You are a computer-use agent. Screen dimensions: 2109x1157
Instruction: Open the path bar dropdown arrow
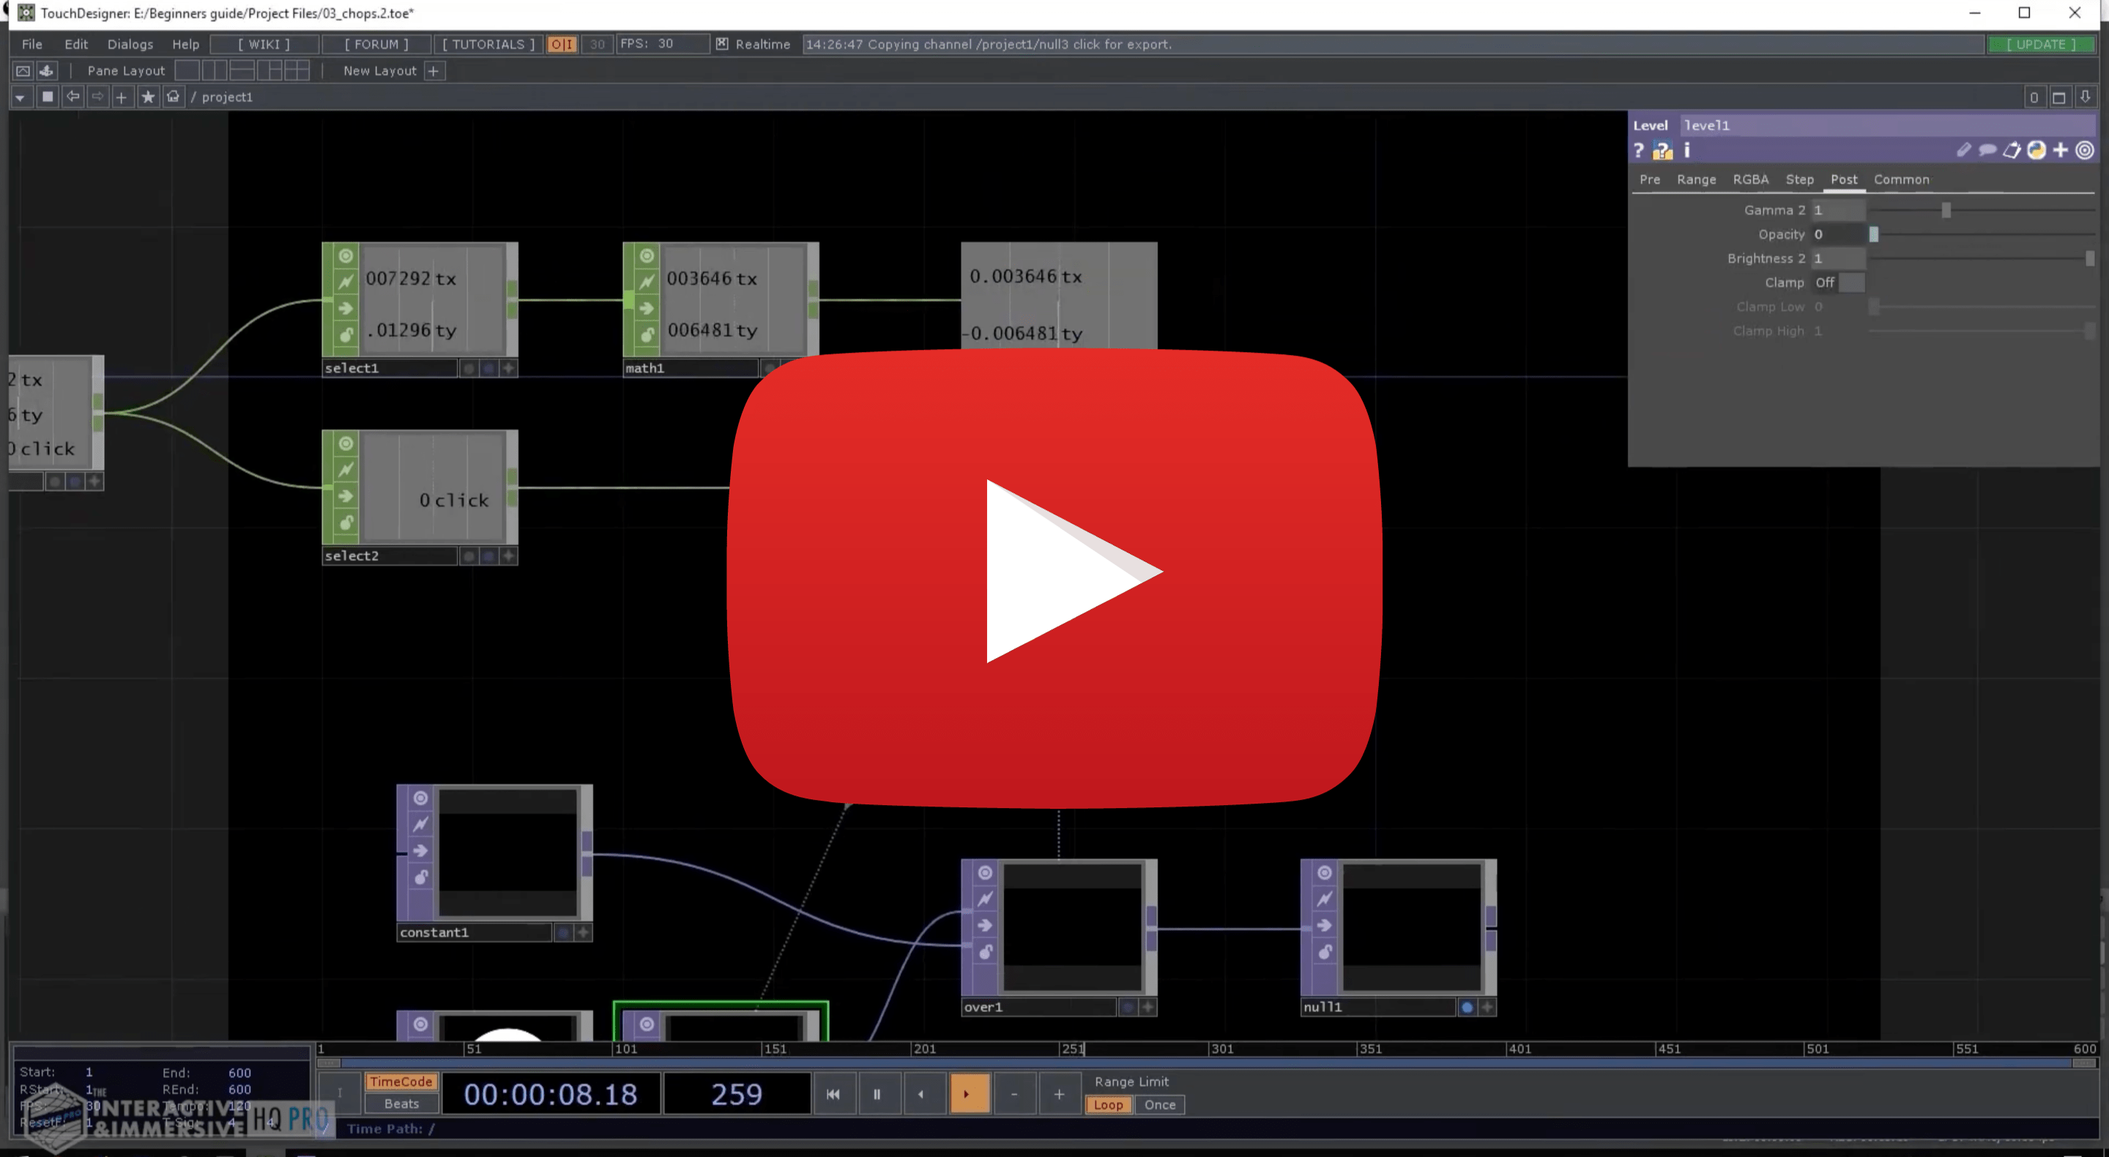pyautogui.click(x=20, y=97)
